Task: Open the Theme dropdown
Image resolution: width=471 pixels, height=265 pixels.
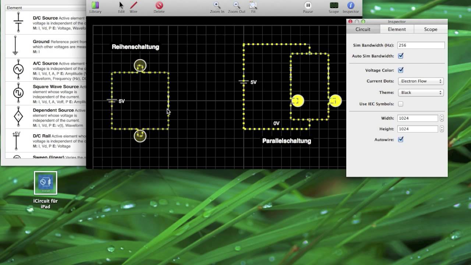Action: 421,92
